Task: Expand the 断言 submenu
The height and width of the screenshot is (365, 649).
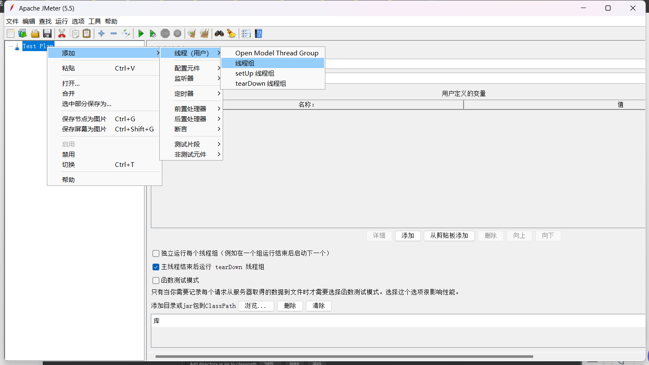Action: [191, 129]
